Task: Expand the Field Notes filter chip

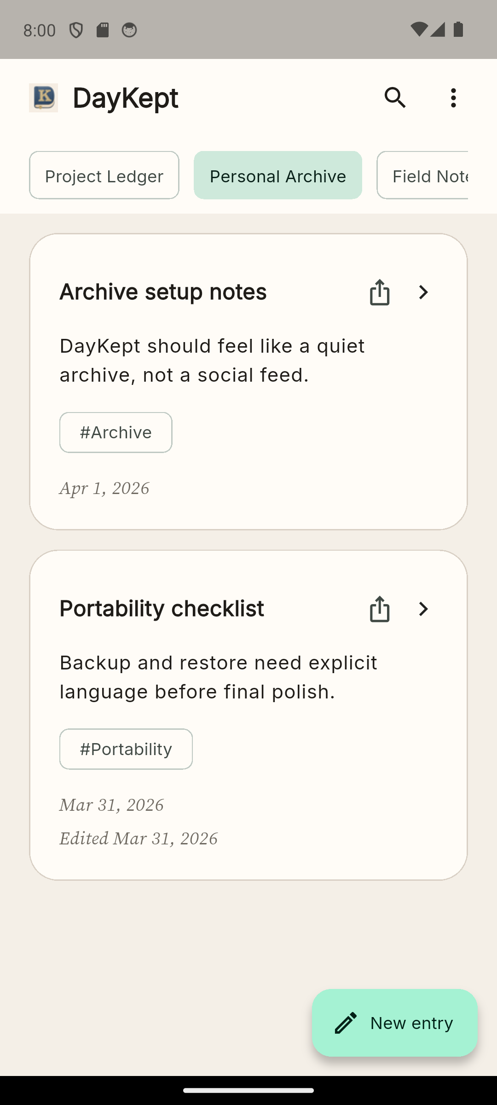Action: click(x=432, y=175)
